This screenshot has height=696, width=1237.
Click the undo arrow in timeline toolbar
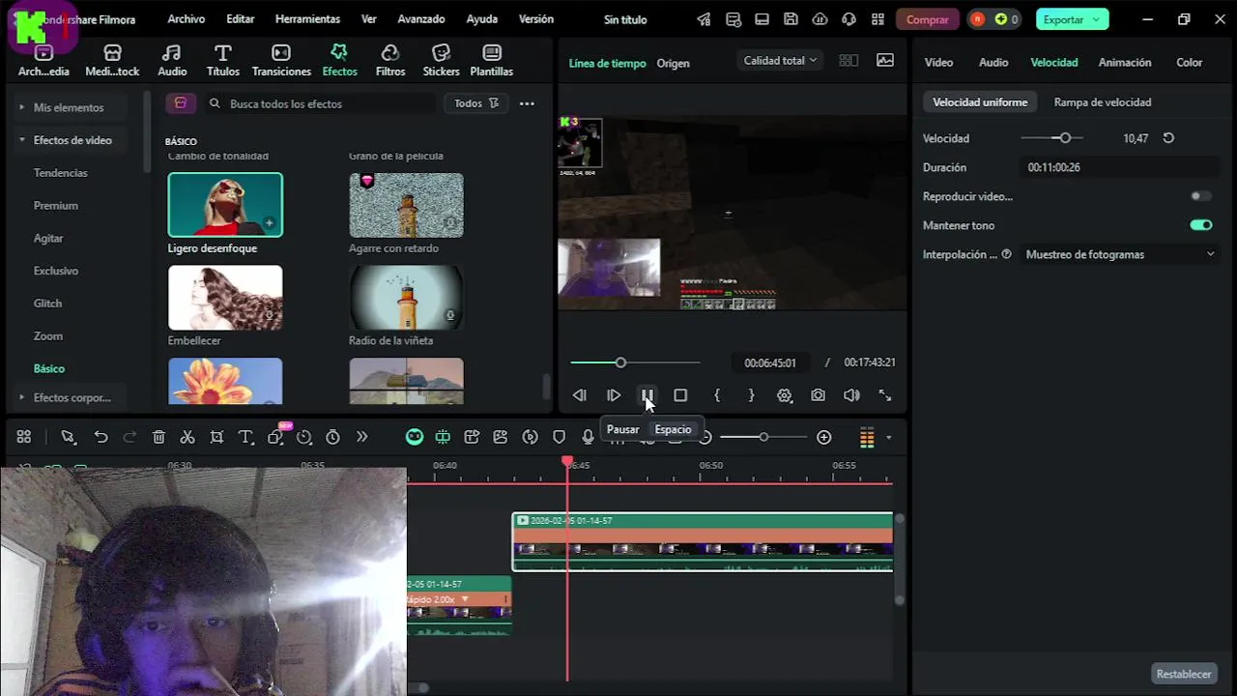tap(101, 438)
